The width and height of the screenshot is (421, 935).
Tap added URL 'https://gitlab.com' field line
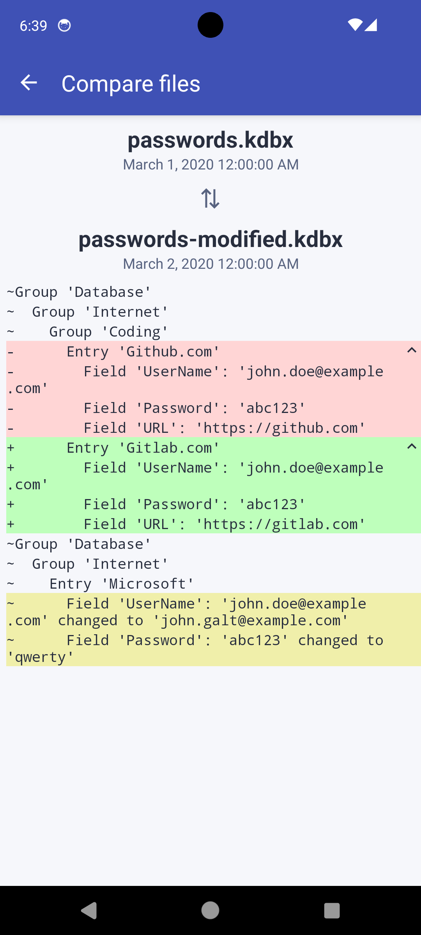point(225,524)
